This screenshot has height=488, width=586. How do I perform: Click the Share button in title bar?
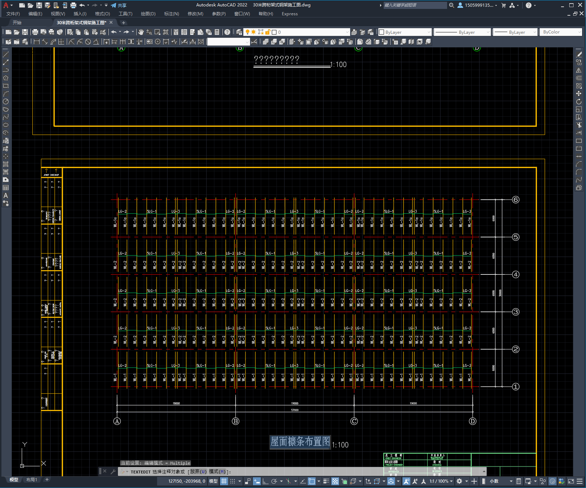pyautogui.click(x=119, y=5)
